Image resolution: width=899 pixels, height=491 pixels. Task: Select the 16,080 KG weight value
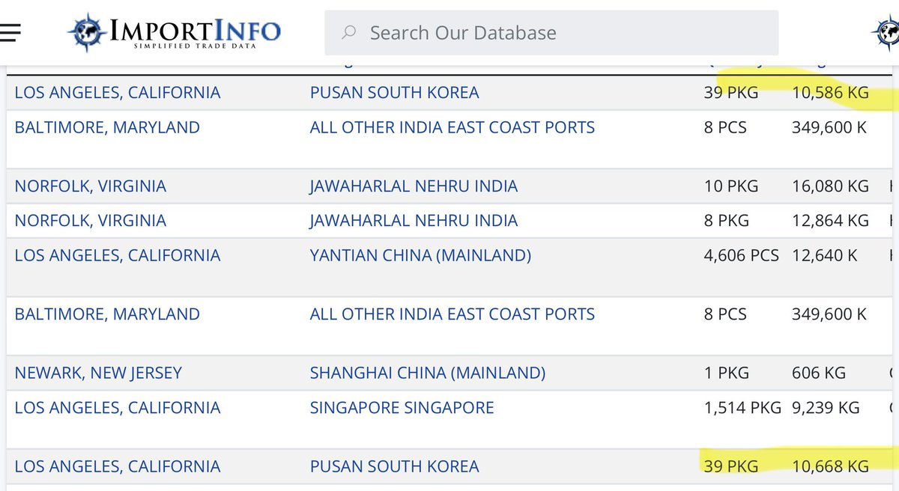(830, 186)
